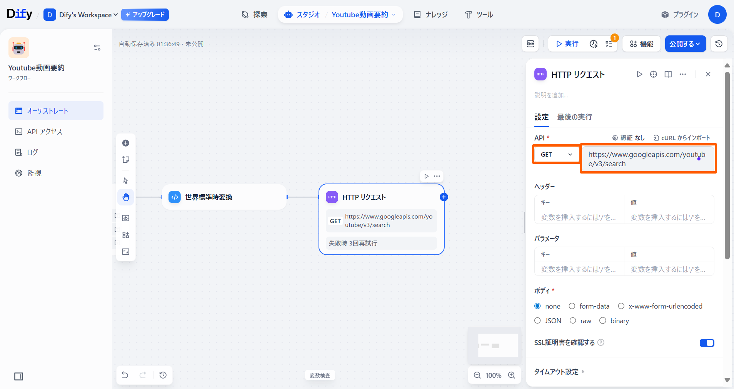Click the add note icon
This screenshot has width=734, height=389.
pos(126,160)
